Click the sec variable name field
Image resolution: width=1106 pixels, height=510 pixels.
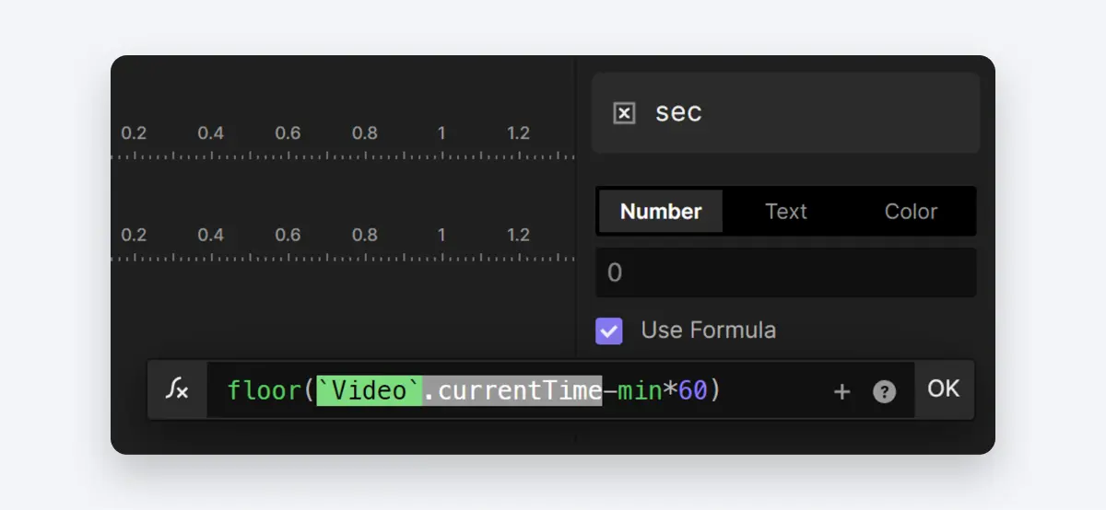pos(785,112)
